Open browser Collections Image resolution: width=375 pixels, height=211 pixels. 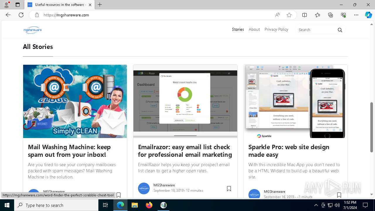pyautogui.click(x=330, y=15)
